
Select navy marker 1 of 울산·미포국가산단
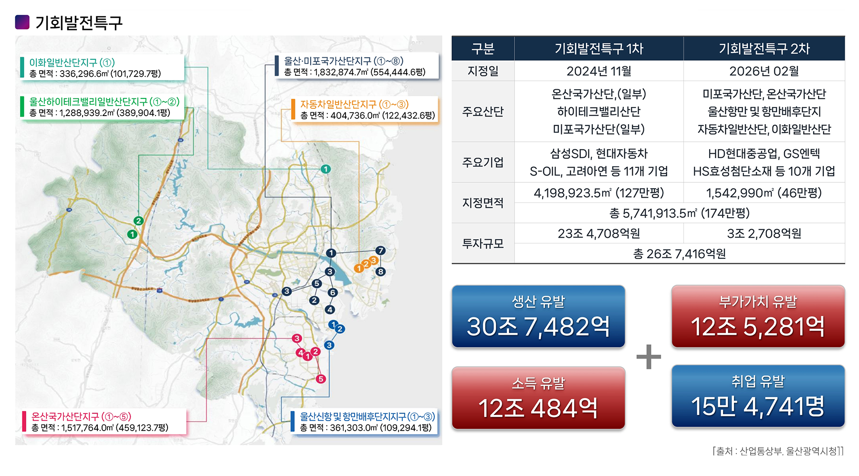[331, 253]
